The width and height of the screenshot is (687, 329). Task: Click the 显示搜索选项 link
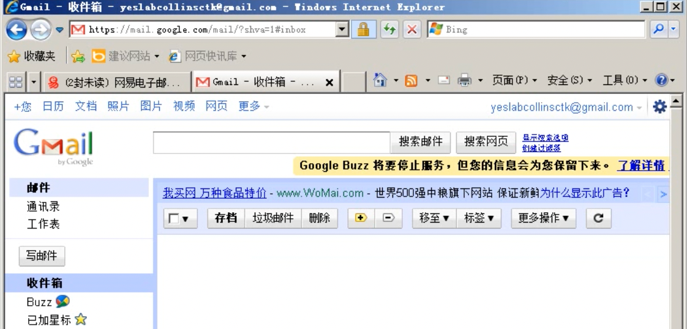point(546,138)
